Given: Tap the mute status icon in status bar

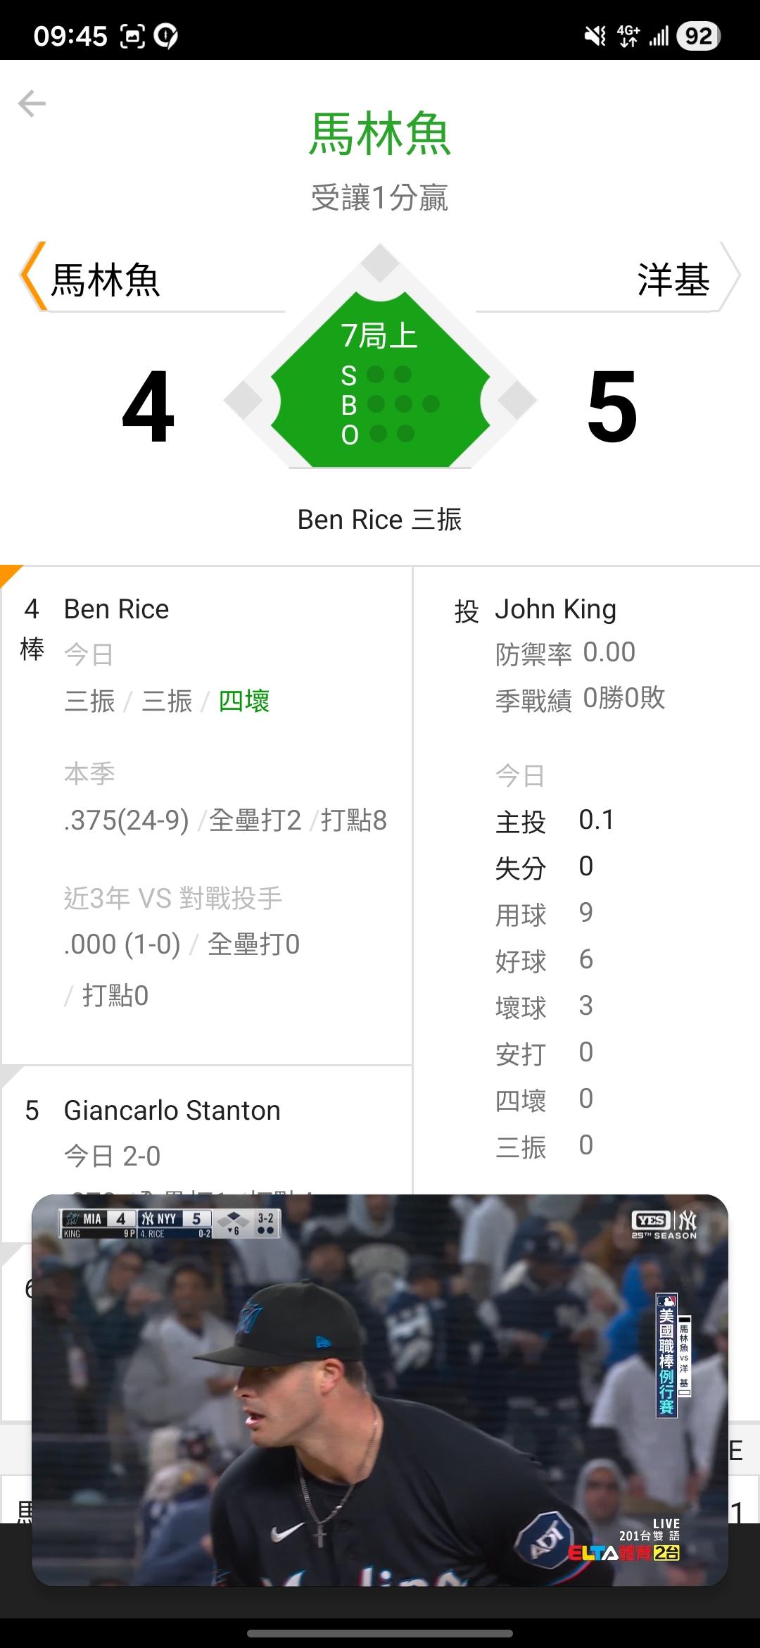Looking at the screenshot, I should tap(595, 36).
